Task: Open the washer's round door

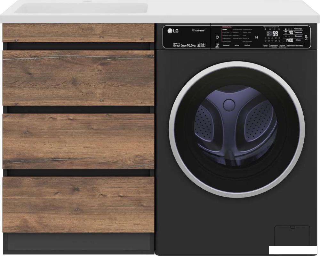Action: (237, 130)
